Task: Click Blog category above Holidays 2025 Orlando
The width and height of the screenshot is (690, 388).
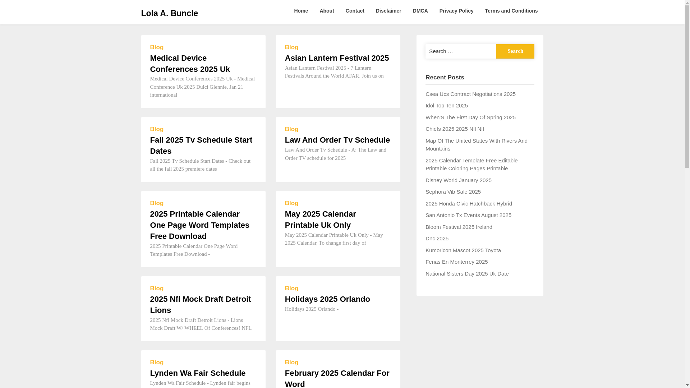Action: click(291, 288)
